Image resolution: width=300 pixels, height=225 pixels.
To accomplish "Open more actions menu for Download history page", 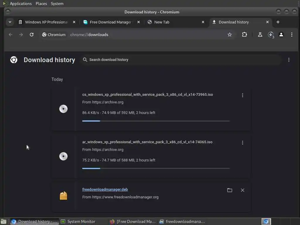I will click(289, 60).
